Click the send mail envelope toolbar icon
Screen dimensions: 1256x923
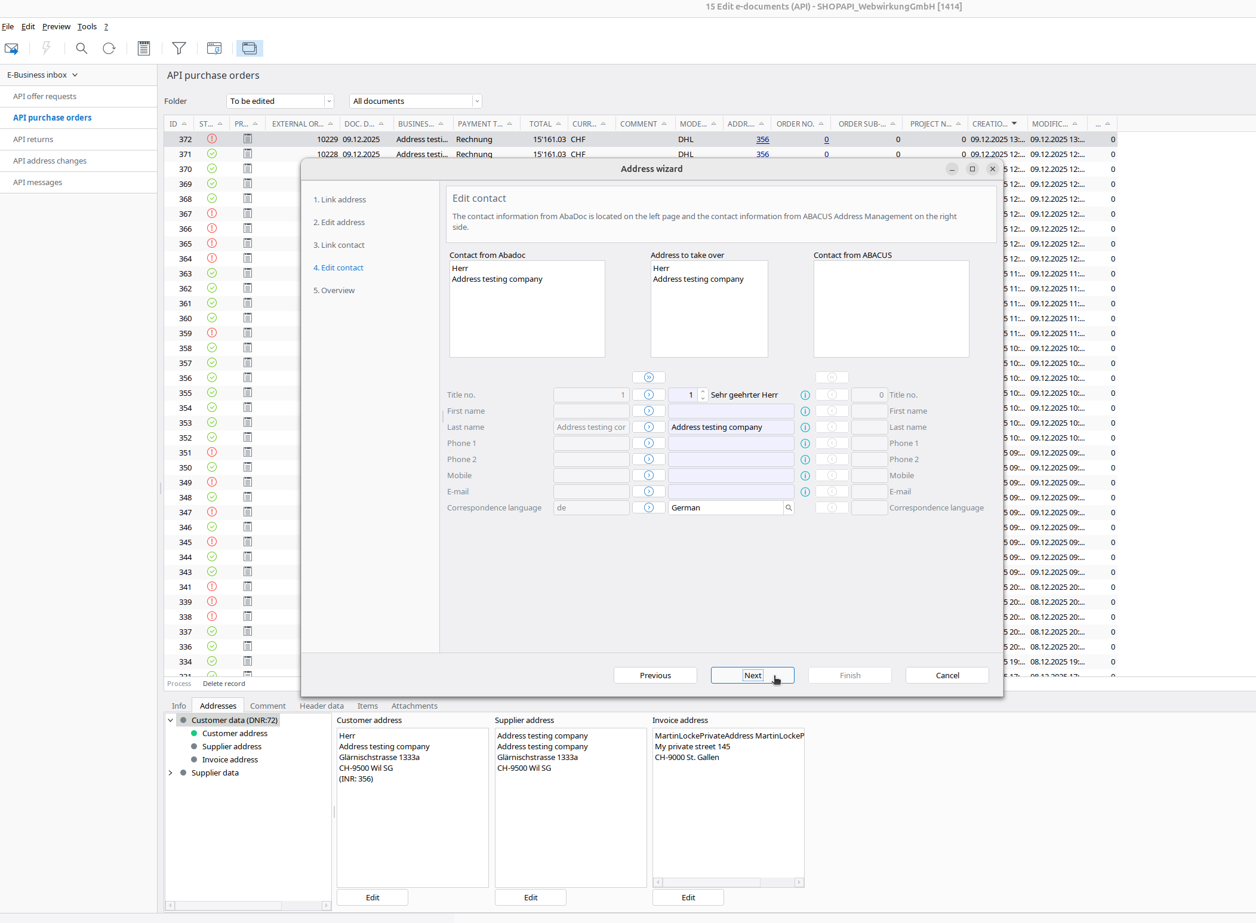tap(11, 48)
